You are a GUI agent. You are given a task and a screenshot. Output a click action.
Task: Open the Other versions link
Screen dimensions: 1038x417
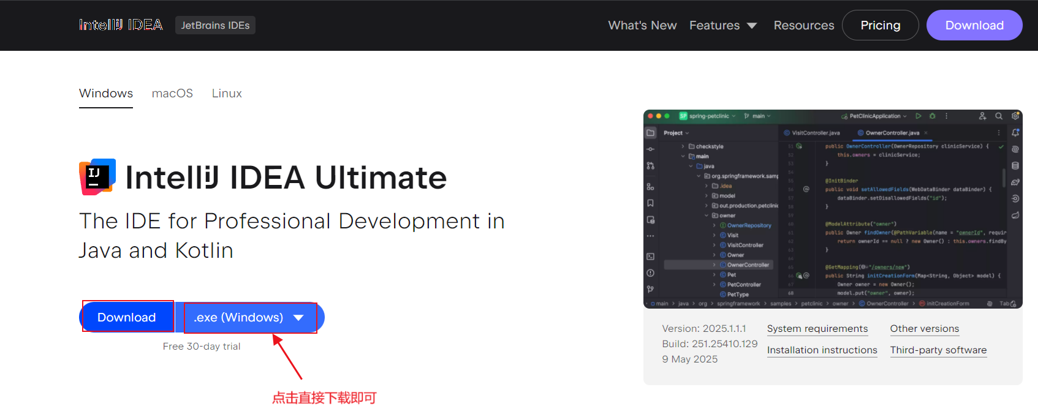(x=925, y=329)
